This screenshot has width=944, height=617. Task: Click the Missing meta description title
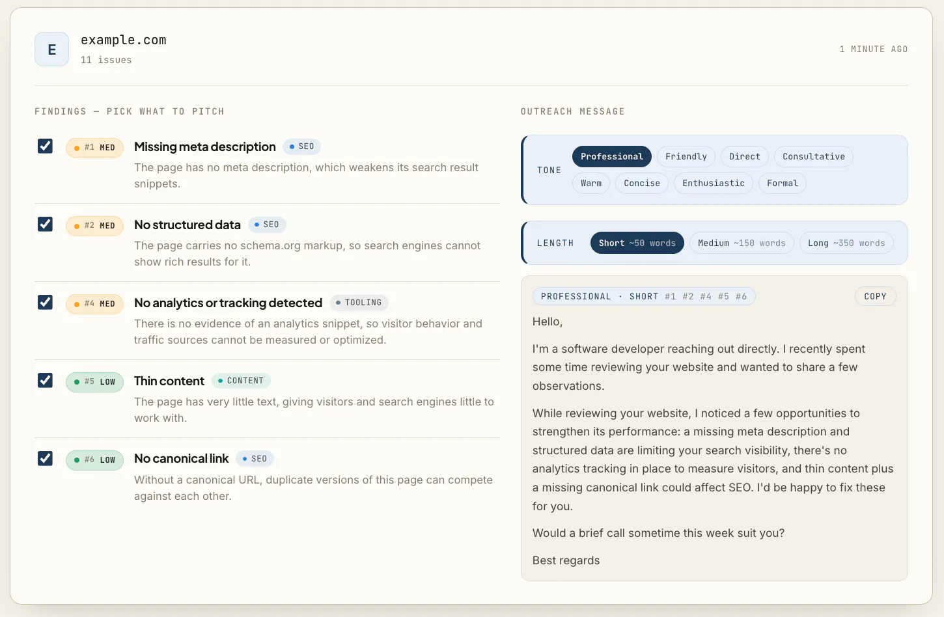(x=205, y=146)
